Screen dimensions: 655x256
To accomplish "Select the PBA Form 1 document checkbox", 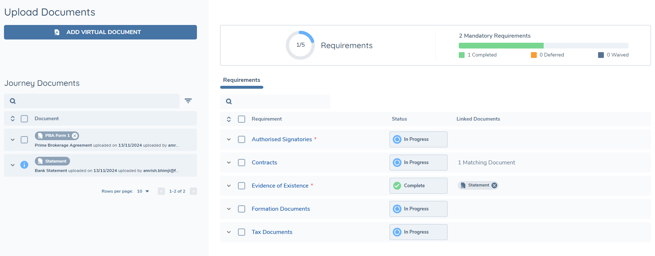I will [x=24, y=140].
